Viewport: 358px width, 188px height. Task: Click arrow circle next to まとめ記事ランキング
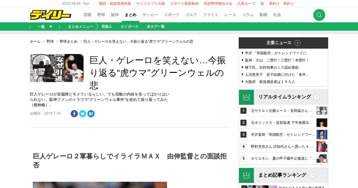(x=312, y=175)
